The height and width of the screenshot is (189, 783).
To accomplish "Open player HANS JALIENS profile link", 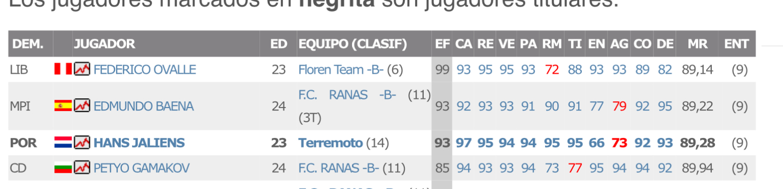I will [x=139, y=143].
